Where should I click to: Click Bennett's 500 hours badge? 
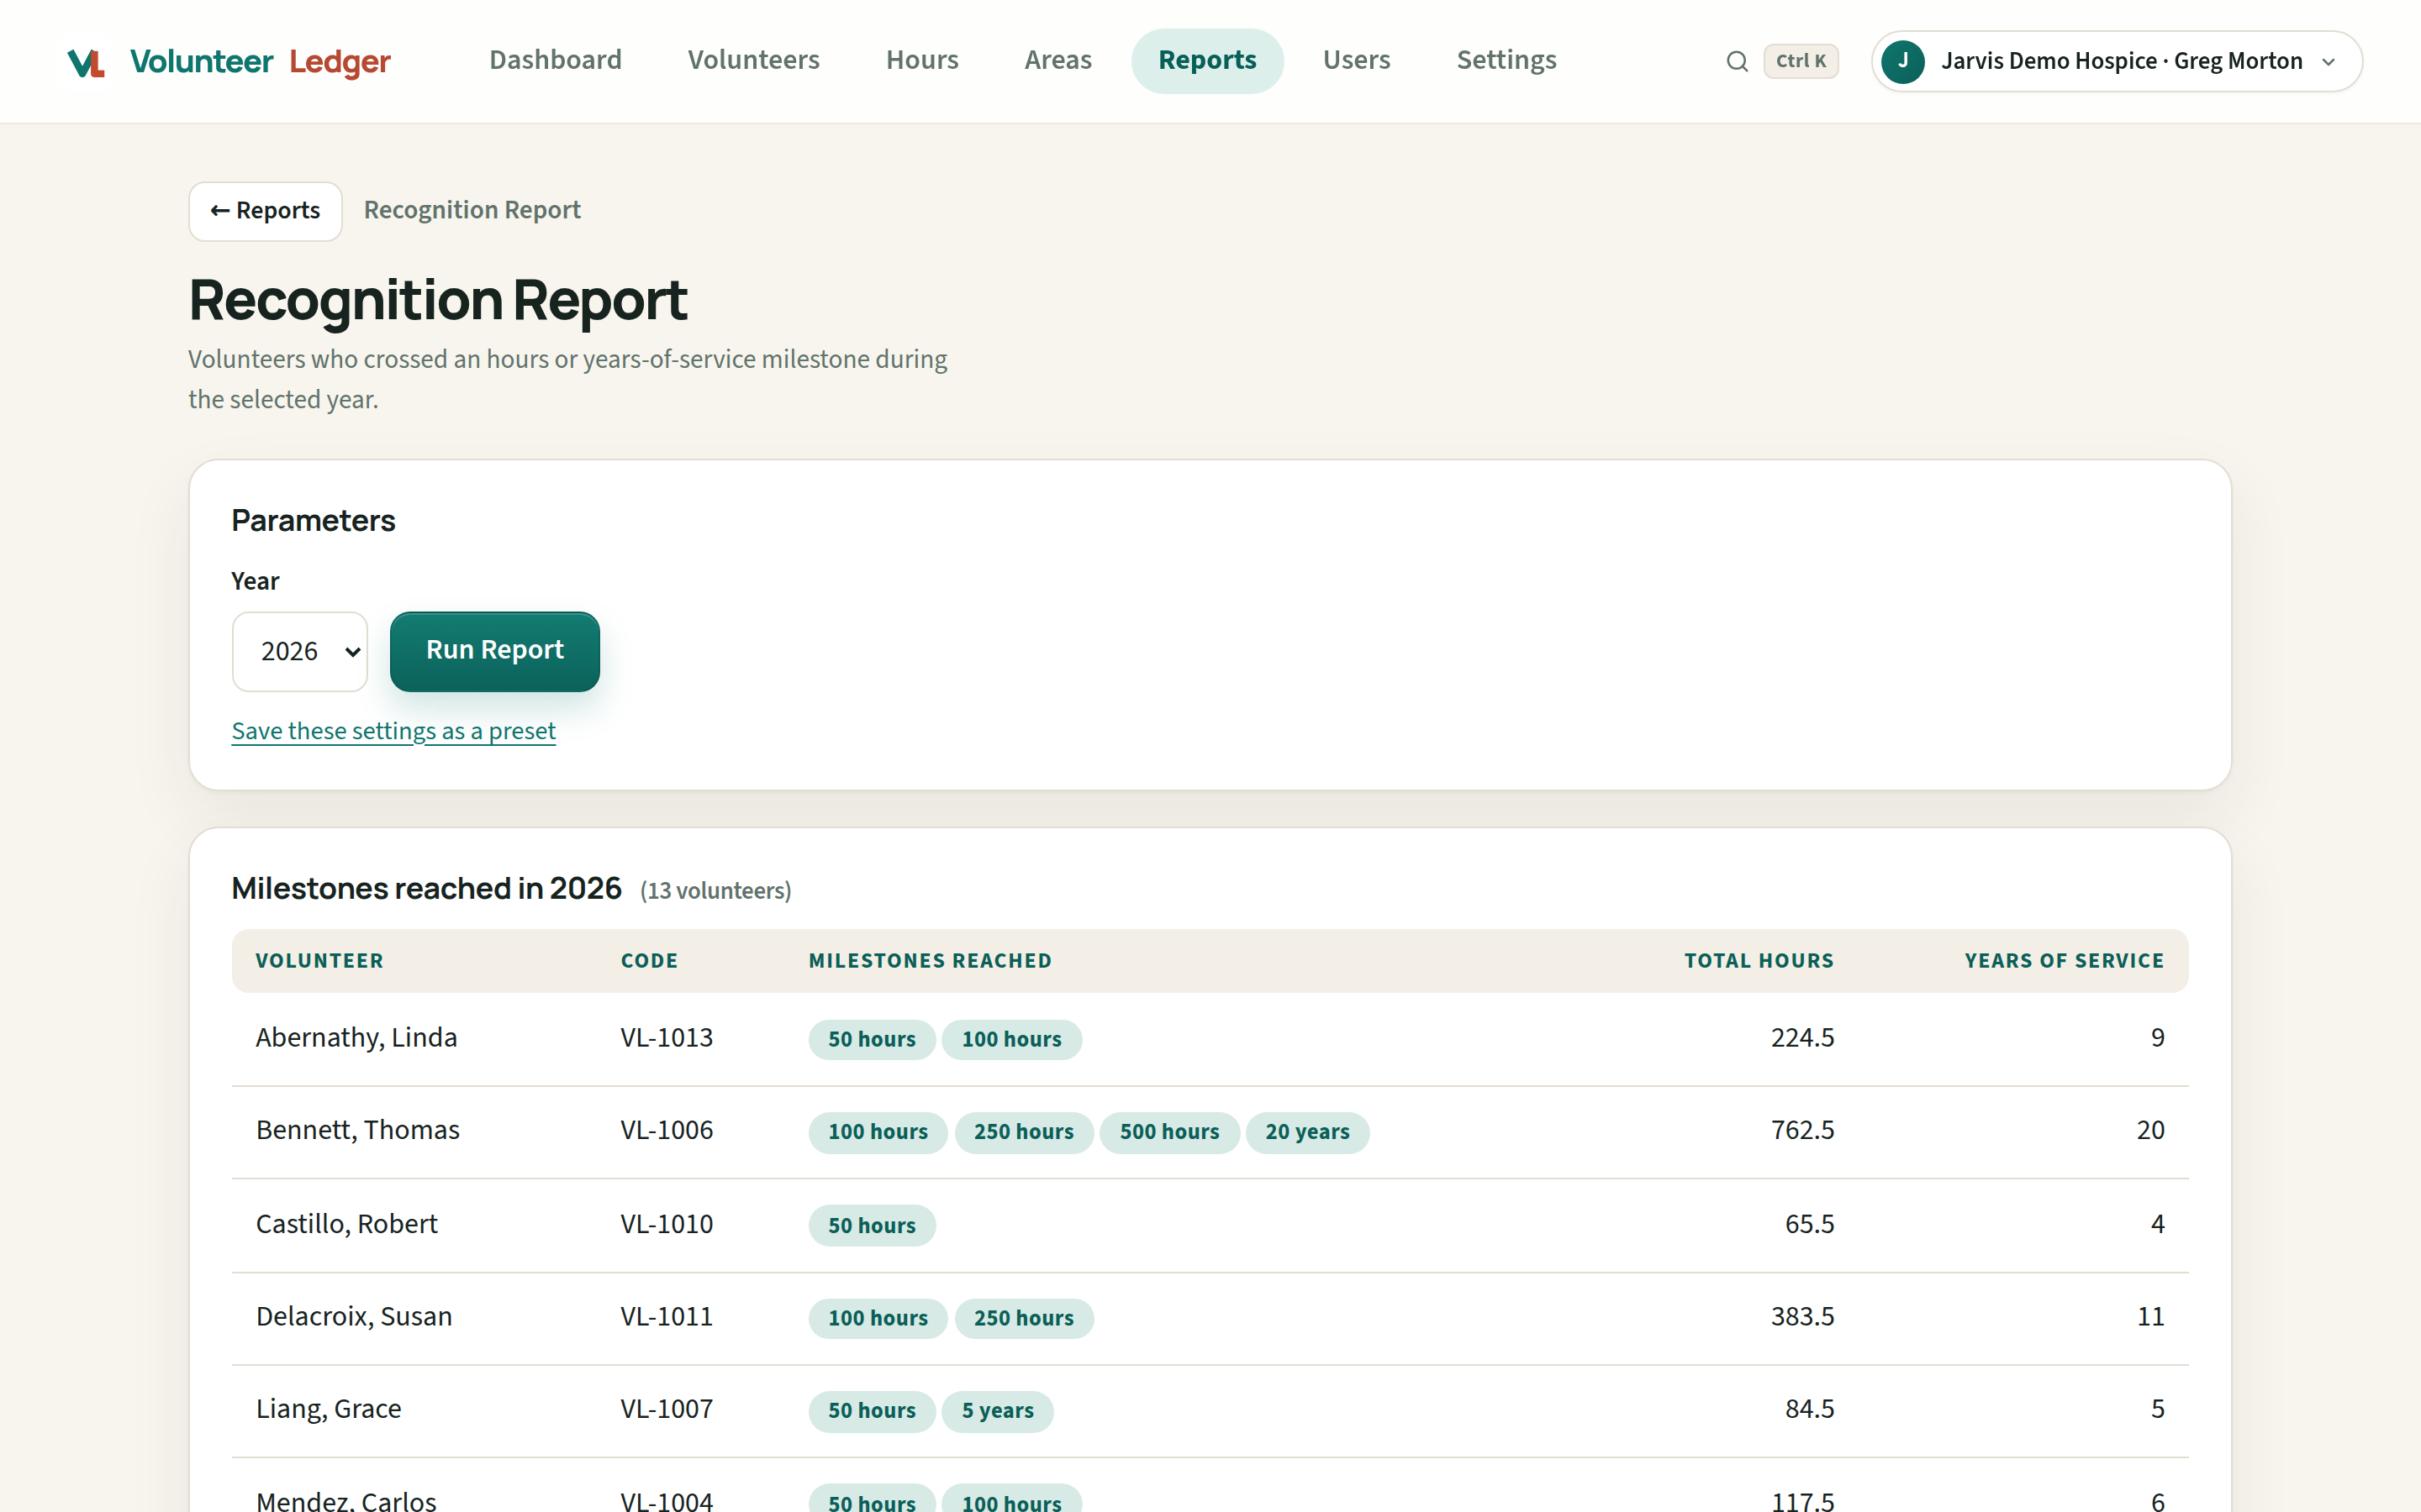[x=1169, y=1132]
